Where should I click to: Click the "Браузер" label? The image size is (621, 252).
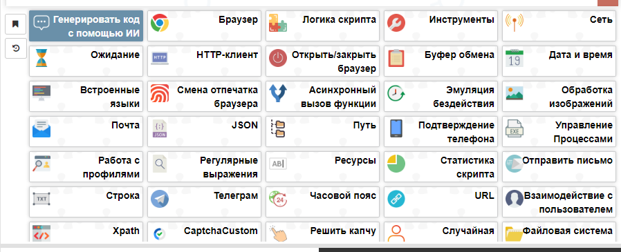click(239, 19)
